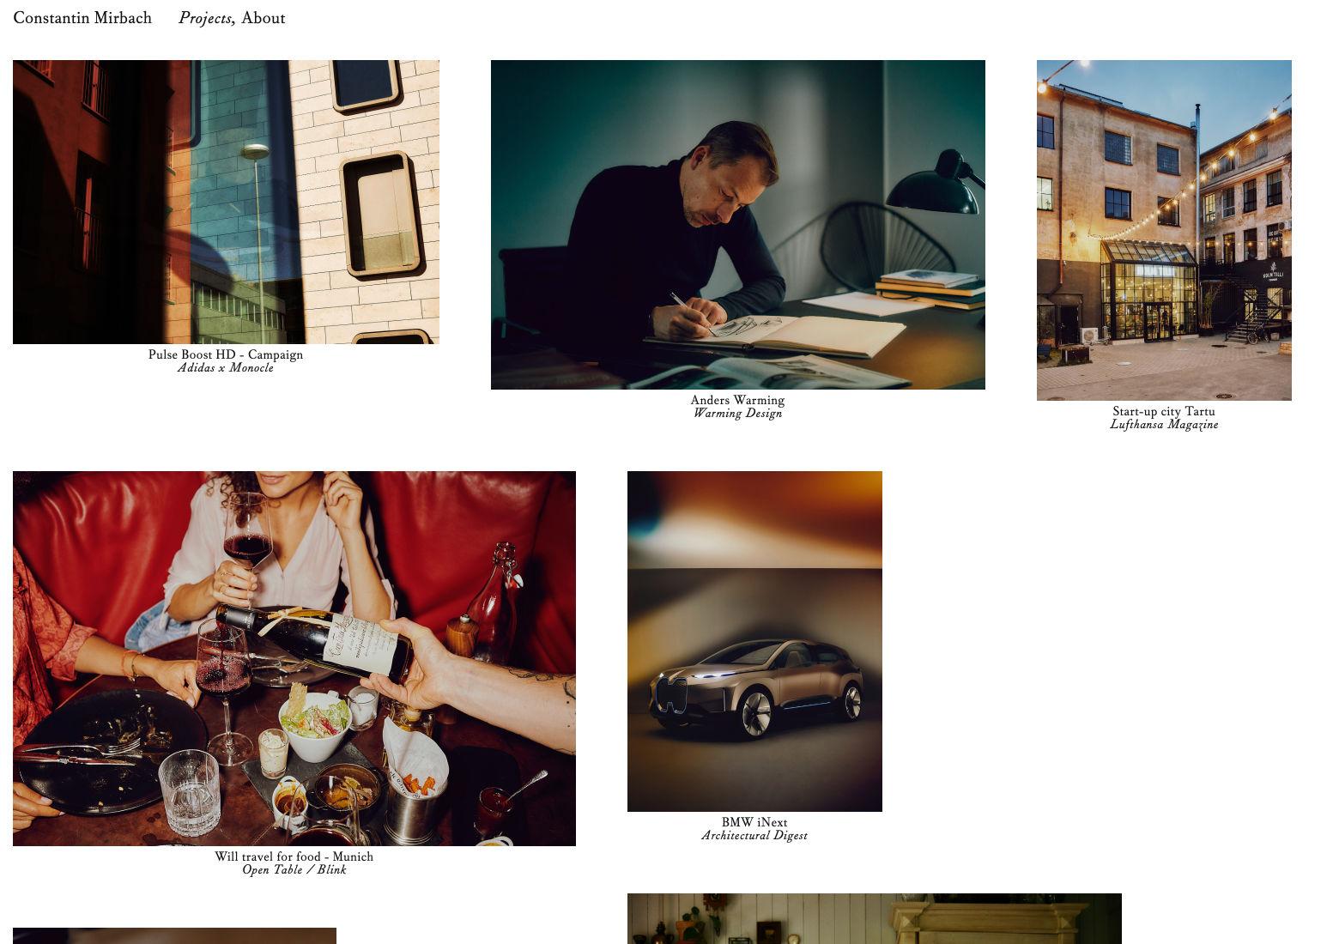Click the BMW iNext caption

754,822
